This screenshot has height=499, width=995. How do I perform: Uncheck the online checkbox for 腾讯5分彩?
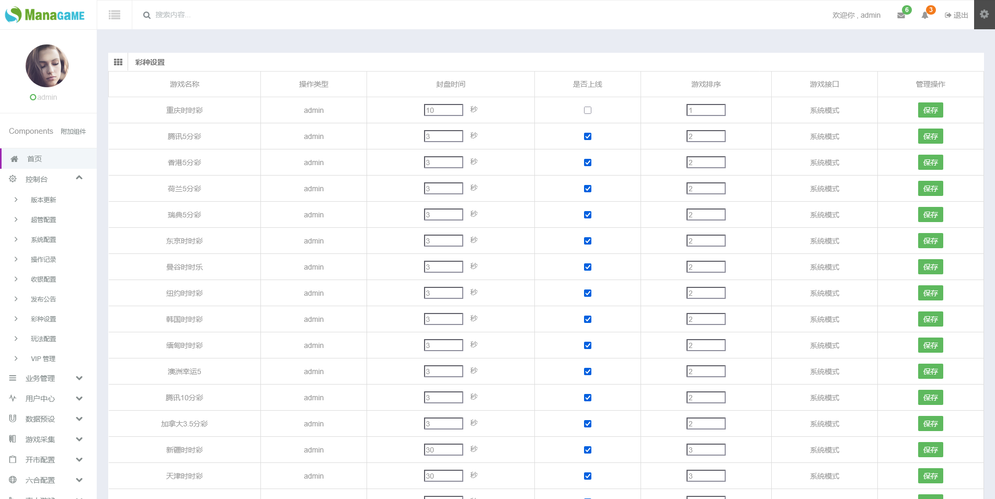(588, 136)
